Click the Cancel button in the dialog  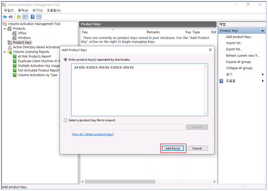click(x=197, y=148)
